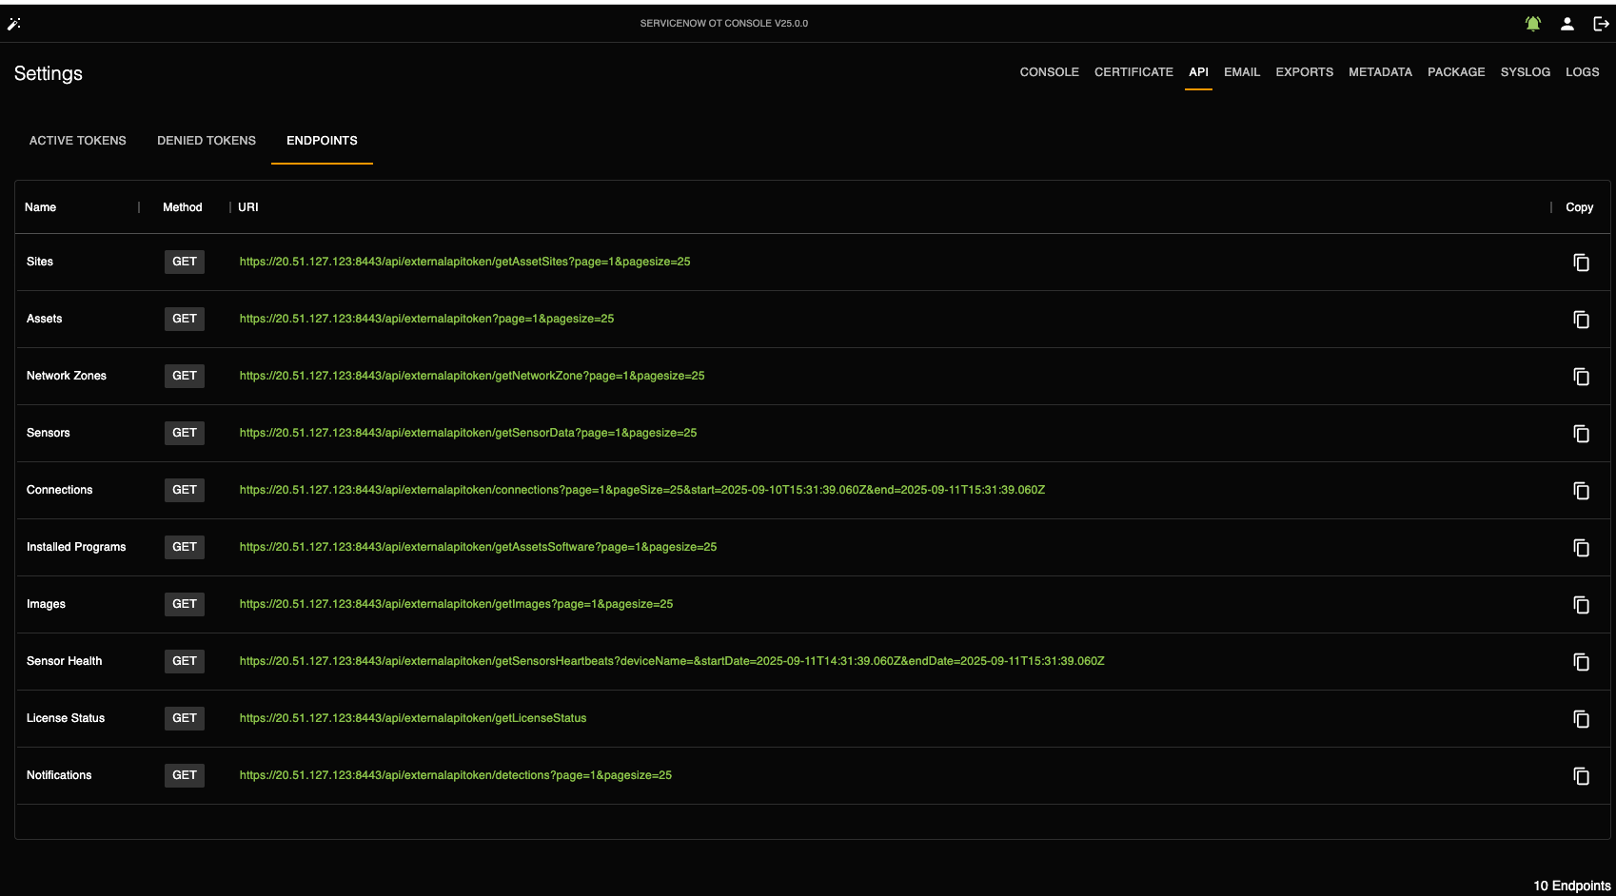This screenshot has height=896, width=1616.
Task: Open the Email settings tab
Action: point(1242,72)
